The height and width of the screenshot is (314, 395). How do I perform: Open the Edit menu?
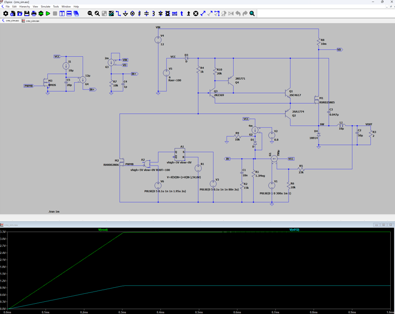point(15,7)
